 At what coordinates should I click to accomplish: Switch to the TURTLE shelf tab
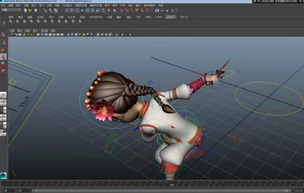(183, 17)
